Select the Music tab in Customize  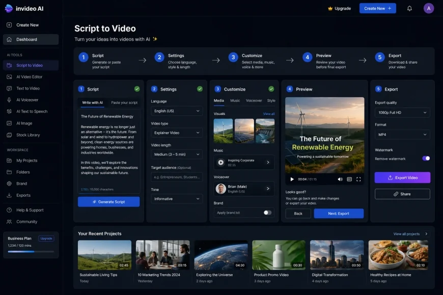point(235,101)
